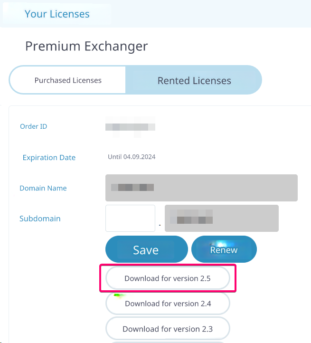
Task: Click the Domain Name label
Action: click(x=43, y=188)
